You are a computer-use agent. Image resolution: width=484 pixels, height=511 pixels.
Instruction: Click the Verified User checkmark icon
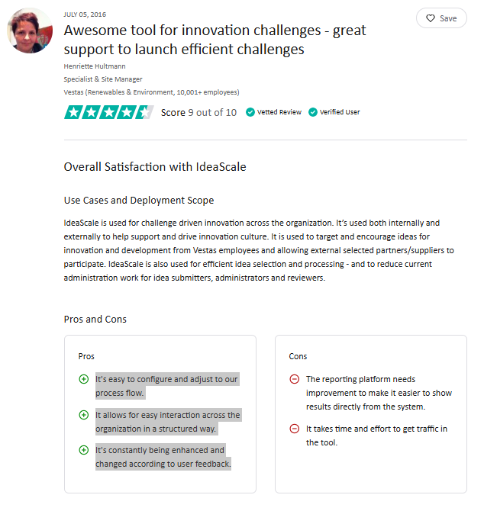click(x=313, y=112)
